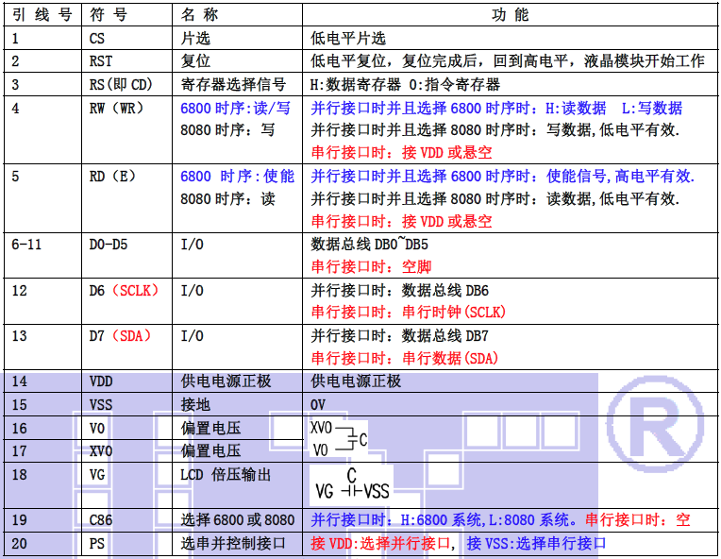
Task: Select the 功能 column header
Action: coord(511,16)
